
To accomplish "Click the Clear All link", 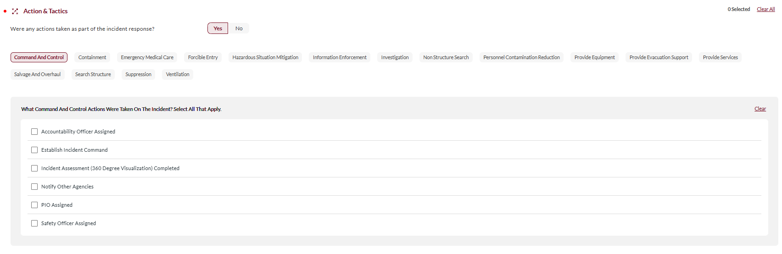I will pyautogui.click(x=765, y=9).
